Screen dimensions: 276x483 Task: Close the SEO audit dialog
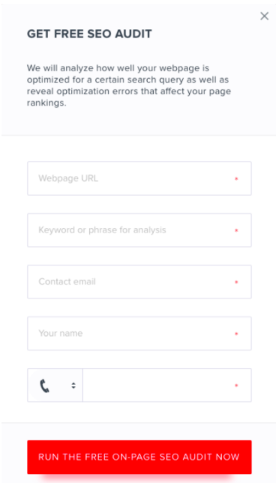[264, 16]
